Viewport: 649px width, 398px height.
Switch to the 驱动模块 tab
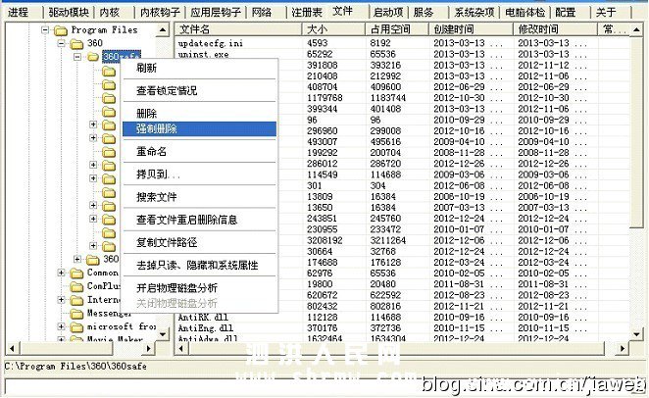(69, 13)
